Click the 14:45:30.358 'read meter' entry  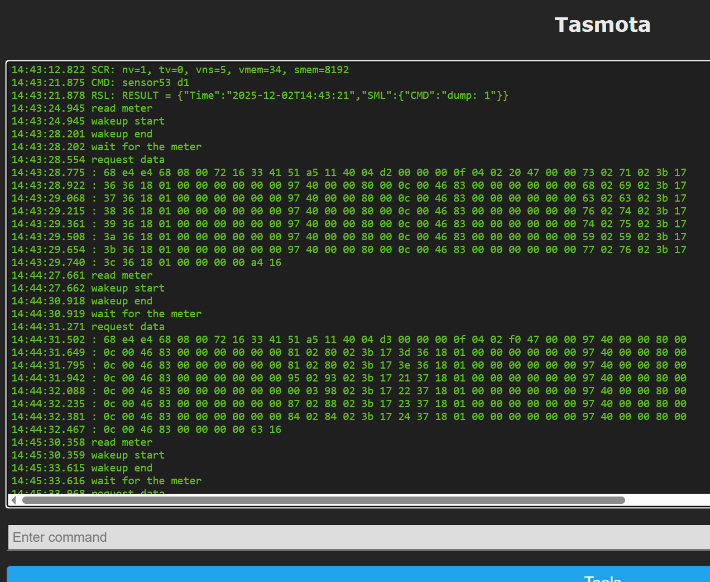(x=82, y=442)
